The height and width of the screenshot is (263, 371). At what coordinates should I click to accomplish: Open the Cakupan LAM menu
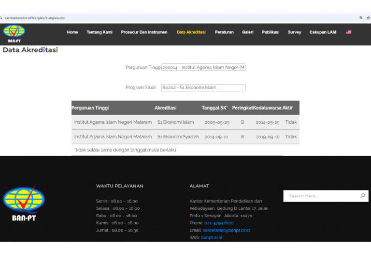pos(323,32)
